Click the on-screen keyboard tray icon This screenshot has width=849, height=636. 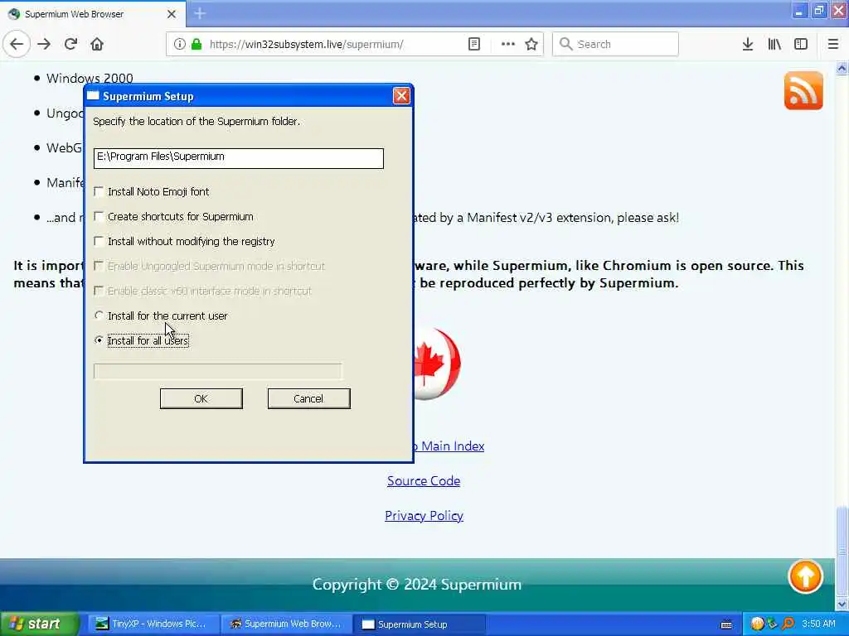coord(726,624)
